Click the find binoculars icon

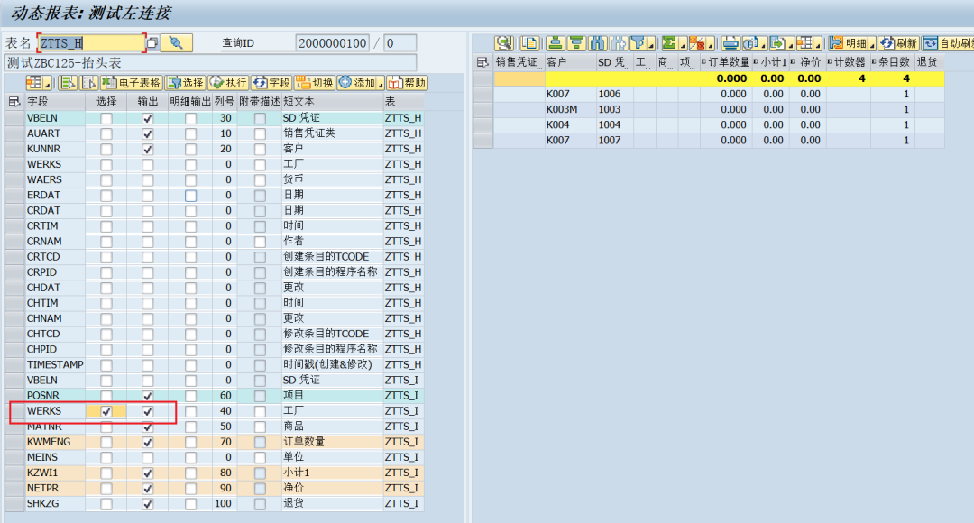click(598, 43)
